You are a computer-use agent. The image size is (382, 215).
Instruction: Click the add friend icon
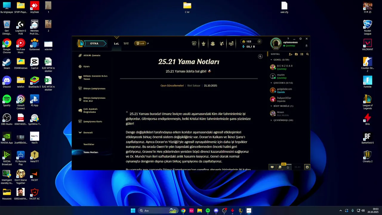[x=290, y=54]
